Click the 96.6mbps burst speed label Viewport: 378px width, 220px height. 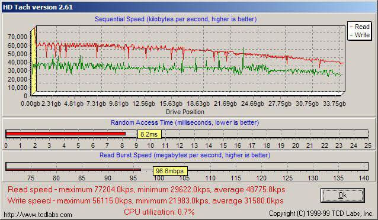pos(170,171)
